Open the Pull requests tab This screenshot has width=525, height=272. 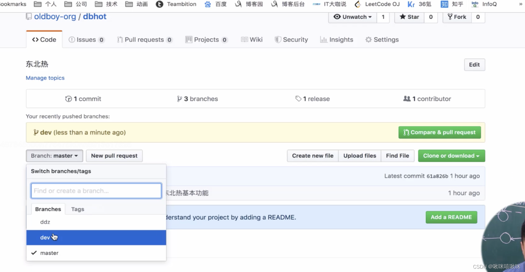click(x=145, y=40)
